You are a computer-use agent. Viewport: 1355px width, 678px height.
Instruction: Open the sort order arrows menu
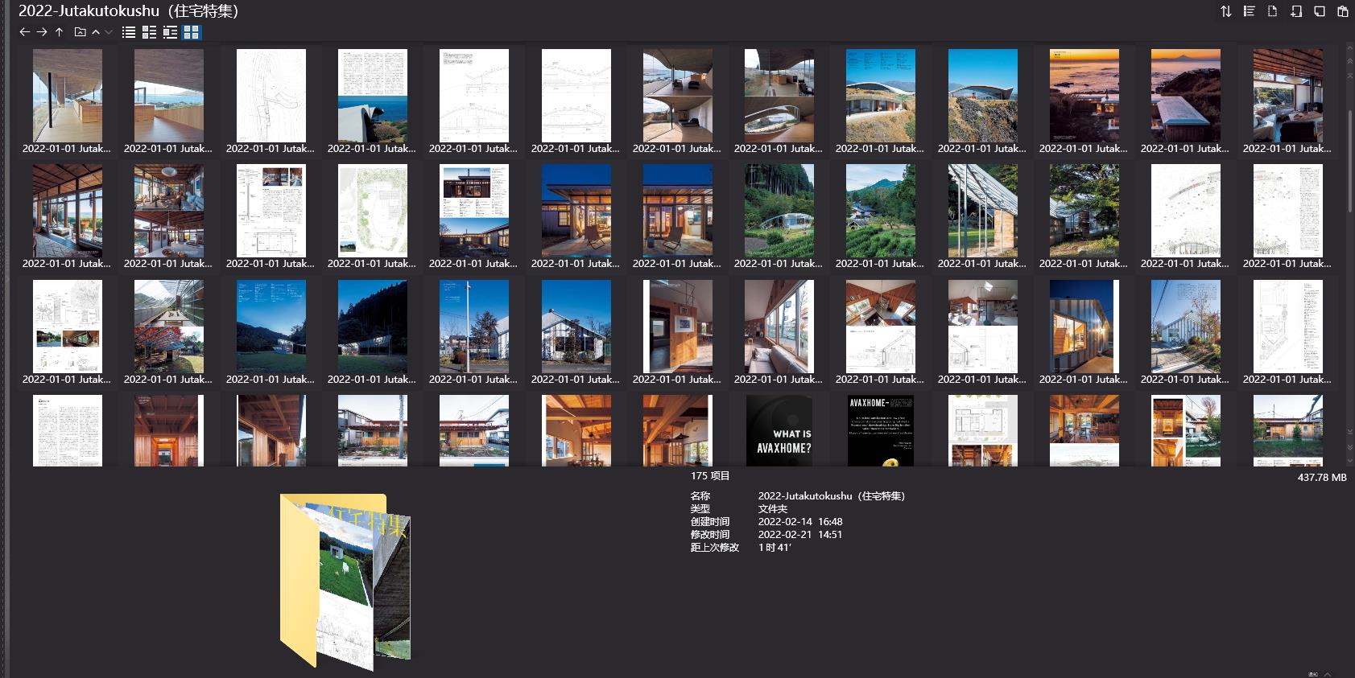pyautogui.click(x=1226, y=11)
